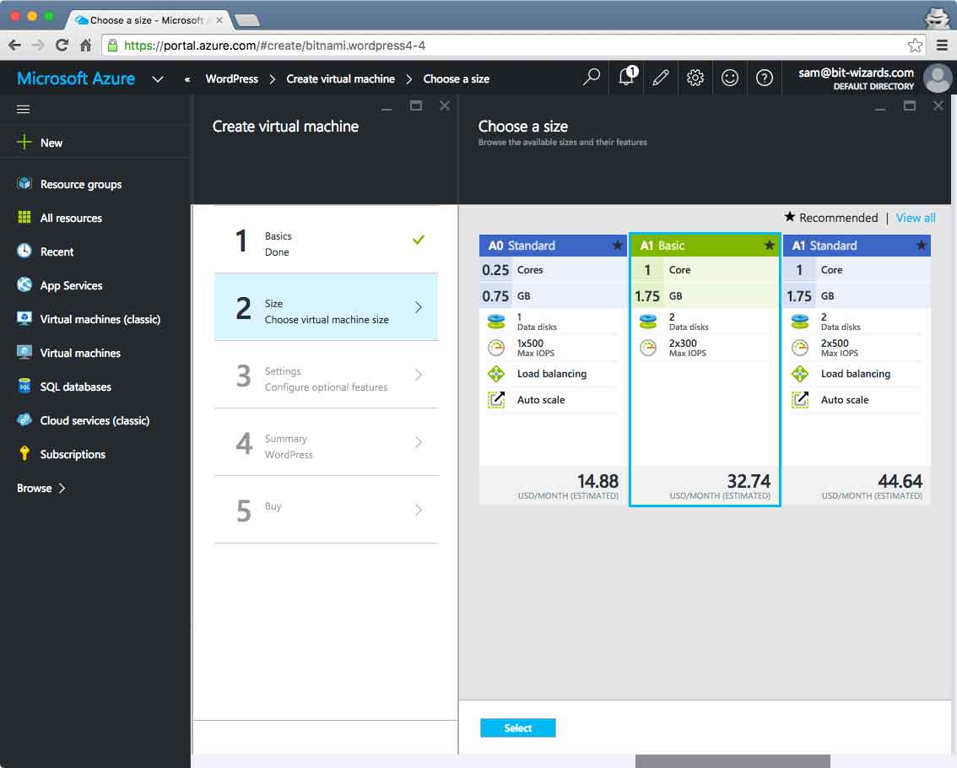The height and width of the screenshot is (768, 957).
Task: Click the Choose a size breadcrumb
Action: (x=457, y=78)
